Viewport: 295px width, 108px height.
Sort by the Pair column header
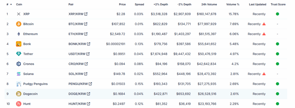[71, 4]
